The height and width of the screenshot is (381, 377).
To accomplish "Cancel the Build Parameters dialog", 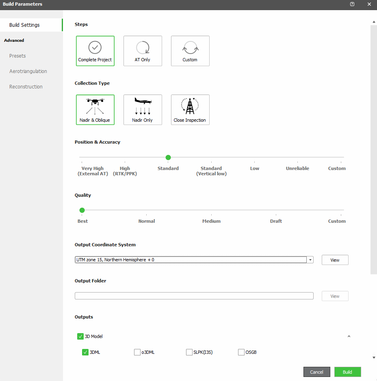I will tap(316, 372).
